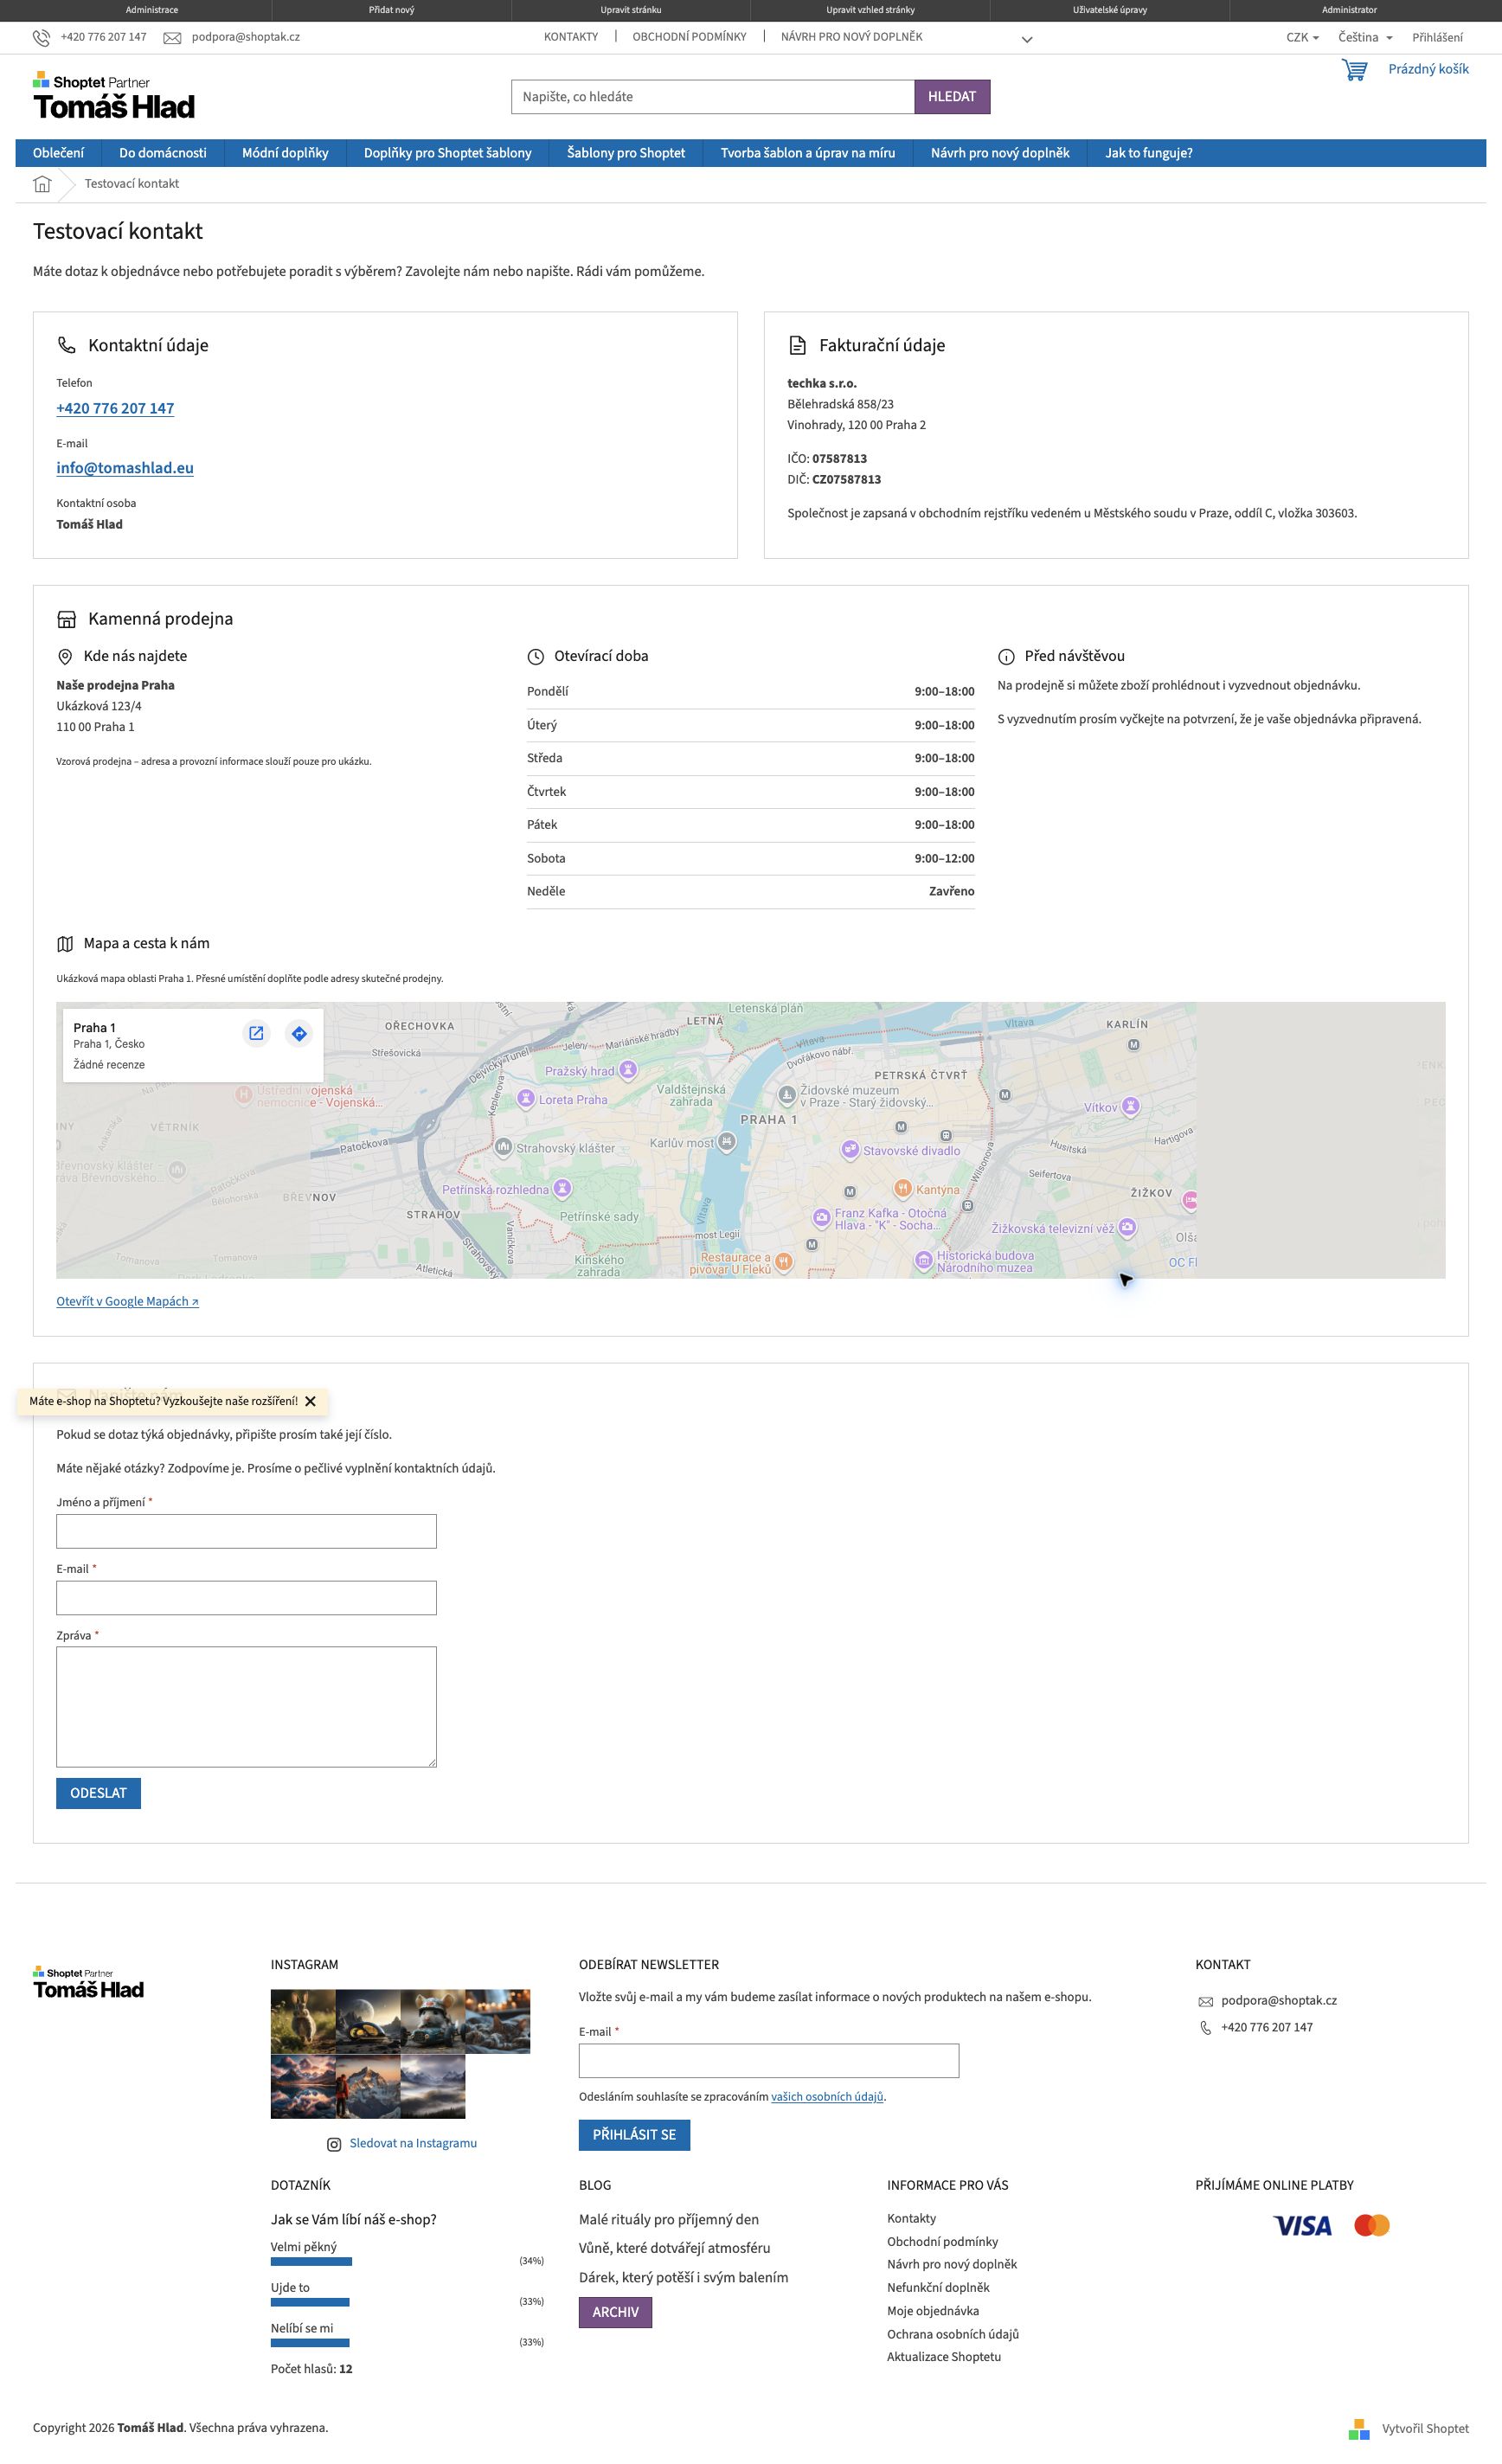Click the Shoptet Partner Tomáš Hlad header logo
The width and height of the screenshot is (1502, 2464).
114,96
